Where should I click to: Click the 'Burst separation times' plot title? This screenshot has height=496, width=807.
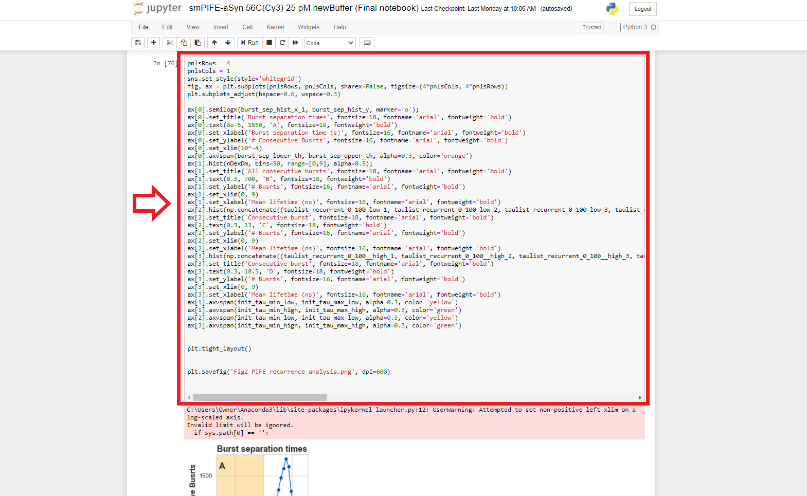262,449
